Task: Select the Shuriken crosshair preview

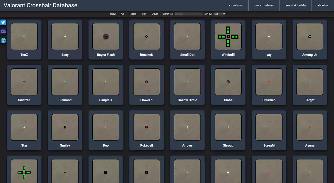Action: [269, 82]
